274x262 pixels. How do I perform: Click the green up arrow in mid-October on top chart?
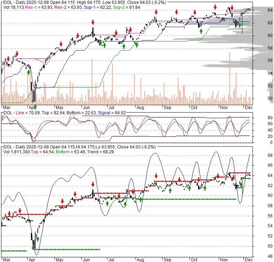(201, 31)
